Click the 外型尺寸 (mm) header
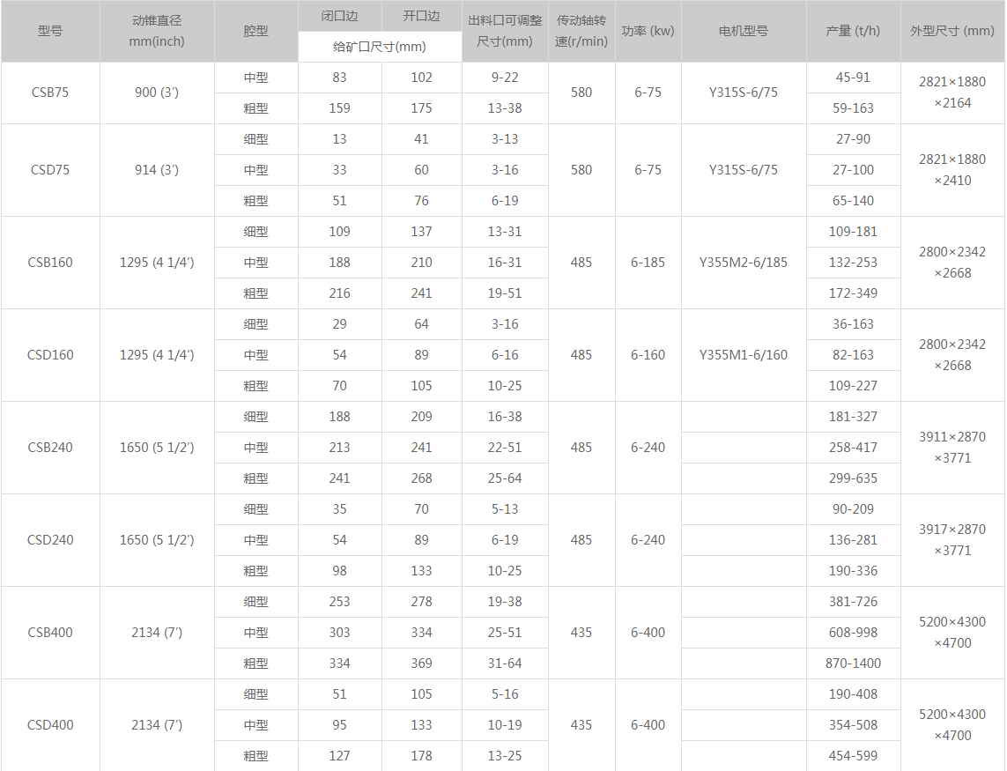The width and height of the screenshot is (1007, 771). [x=951, y=30]
